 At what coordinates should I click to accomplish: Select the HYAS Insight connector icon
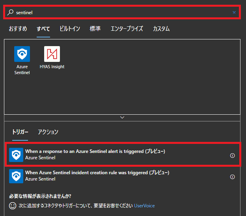tap(52, 54)
